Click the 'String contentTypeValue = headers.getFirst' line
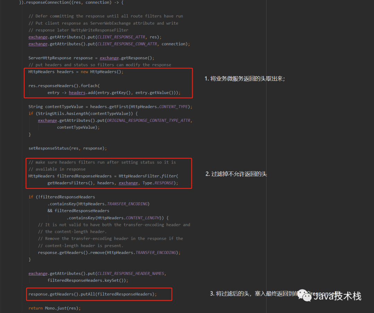374x313 pixels. tap(110, 107)
